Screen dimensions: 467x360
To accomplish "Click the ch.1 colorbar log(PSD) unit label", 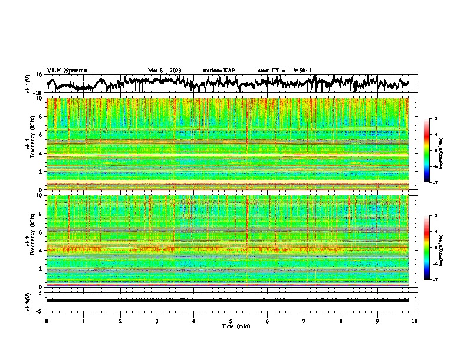I will (x=442, y=153).
